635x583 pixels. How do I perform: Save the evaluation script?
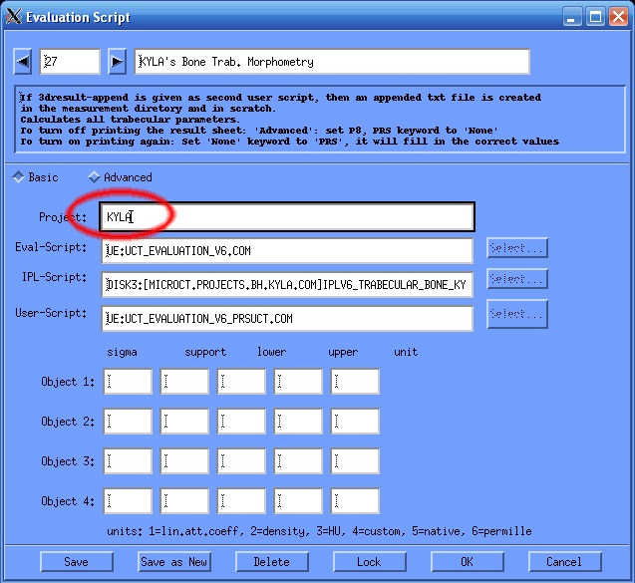point(77,562)
